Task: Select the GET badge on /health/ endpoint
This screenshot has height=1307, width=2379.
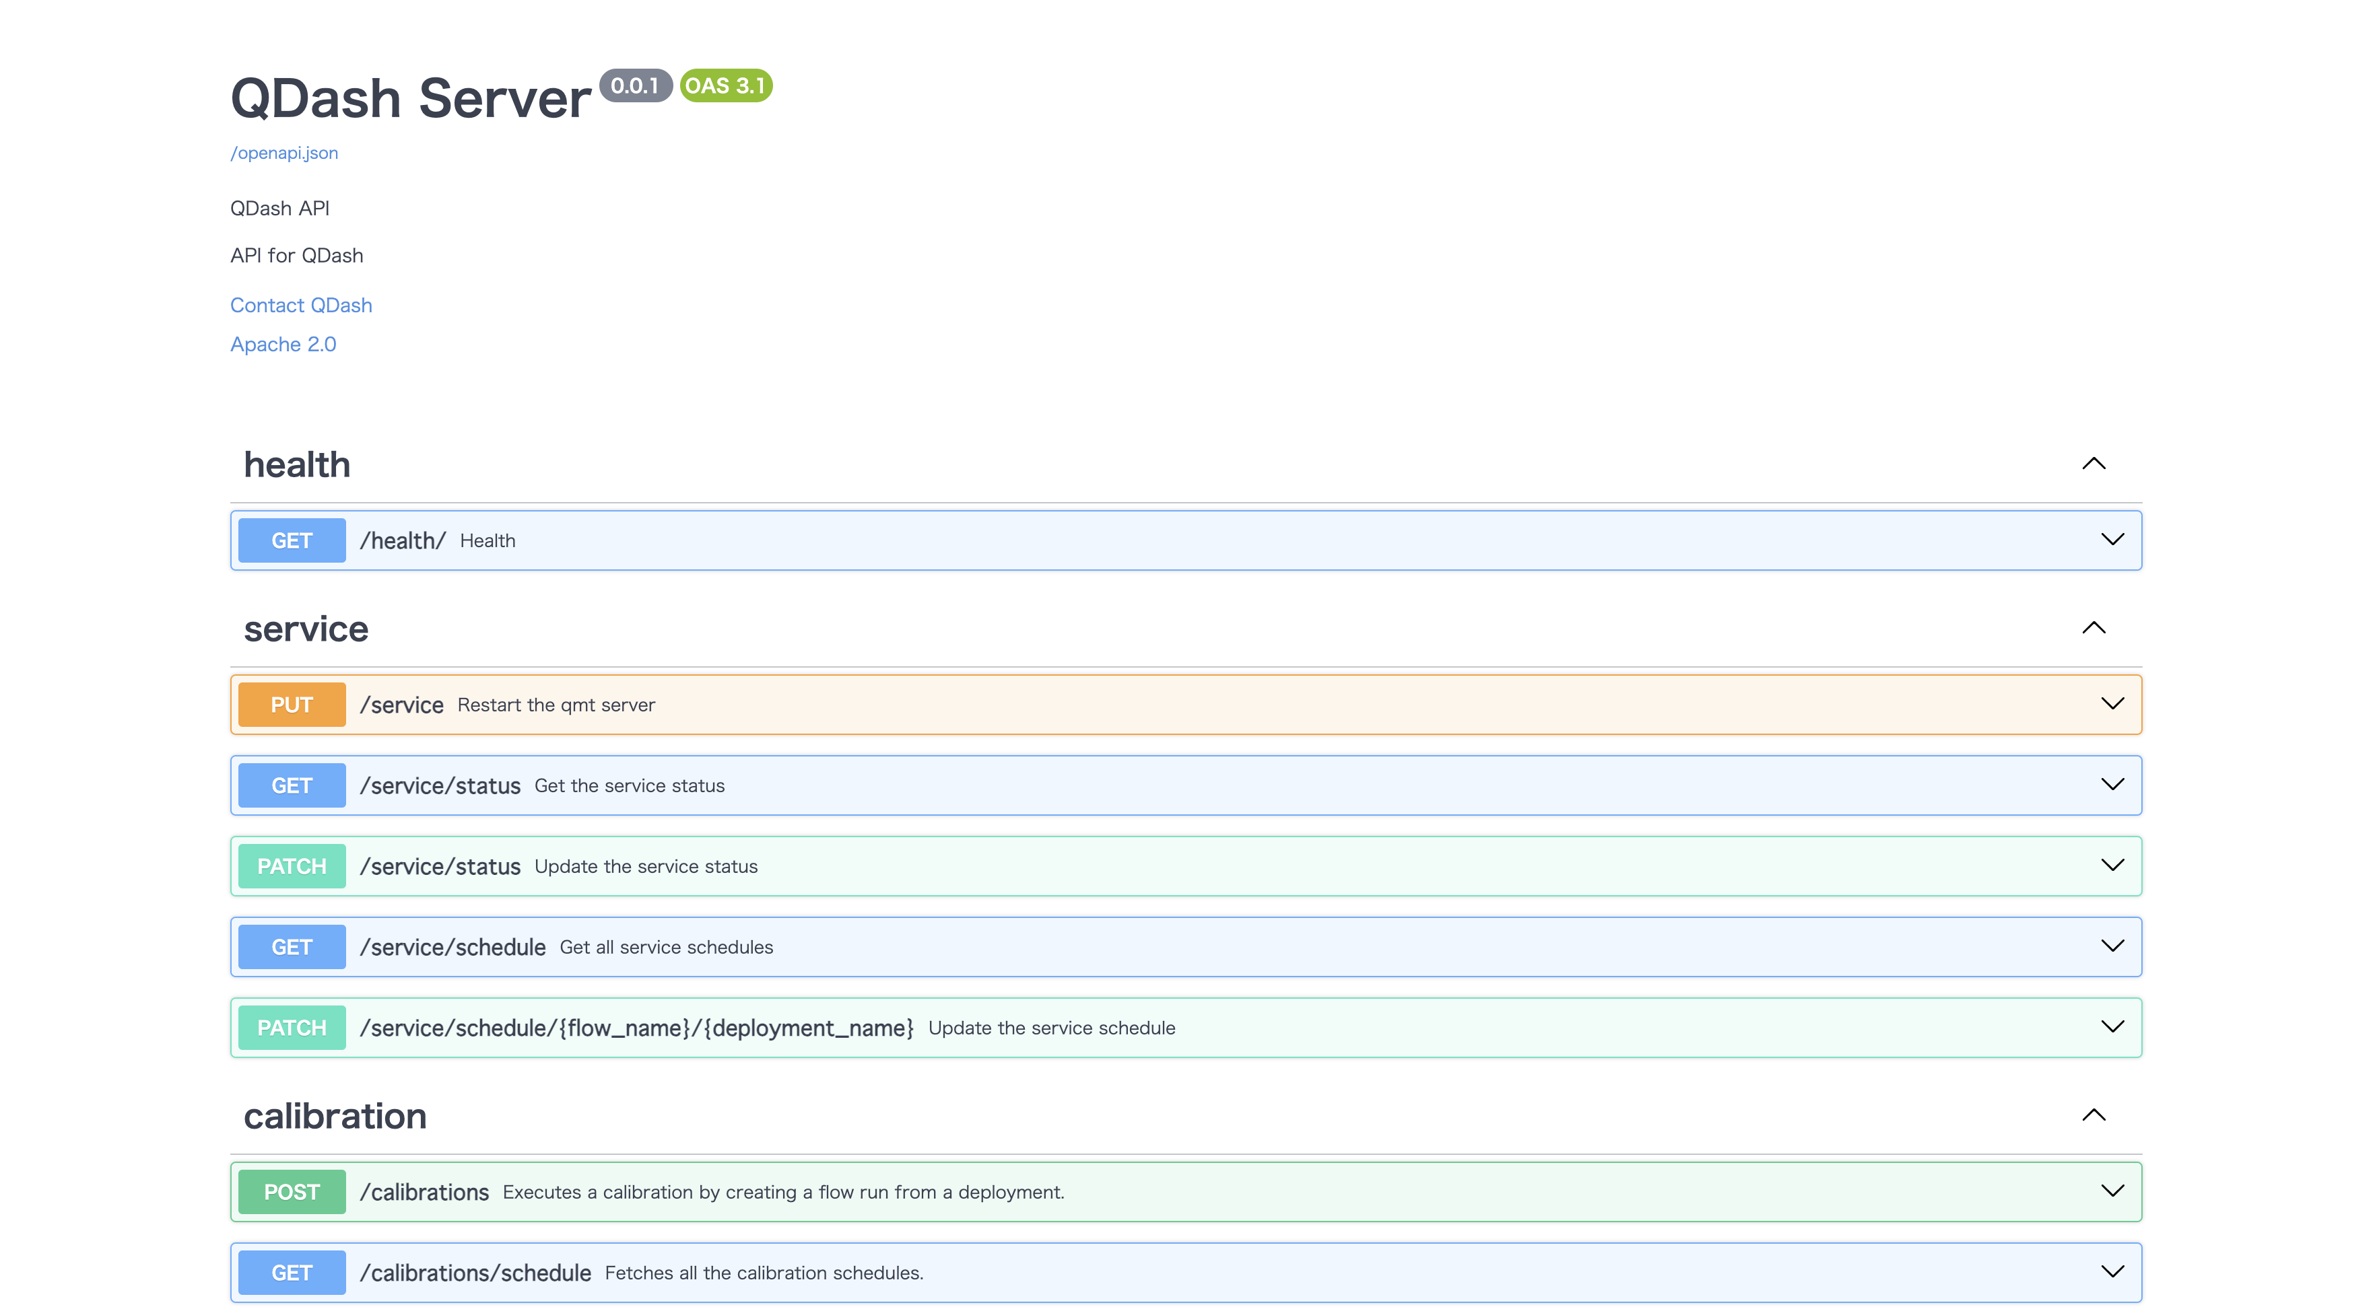Action: (x=291, y=540)
